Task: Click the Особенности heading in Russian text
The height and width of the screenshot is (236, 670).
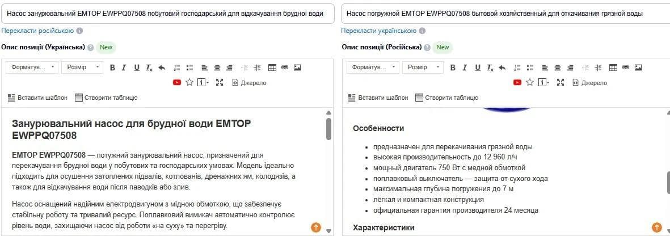Action: pos(378,128)
